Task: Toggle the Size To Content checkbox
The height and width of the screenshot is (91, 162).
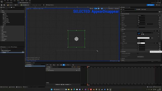Action: pos(138,26)
